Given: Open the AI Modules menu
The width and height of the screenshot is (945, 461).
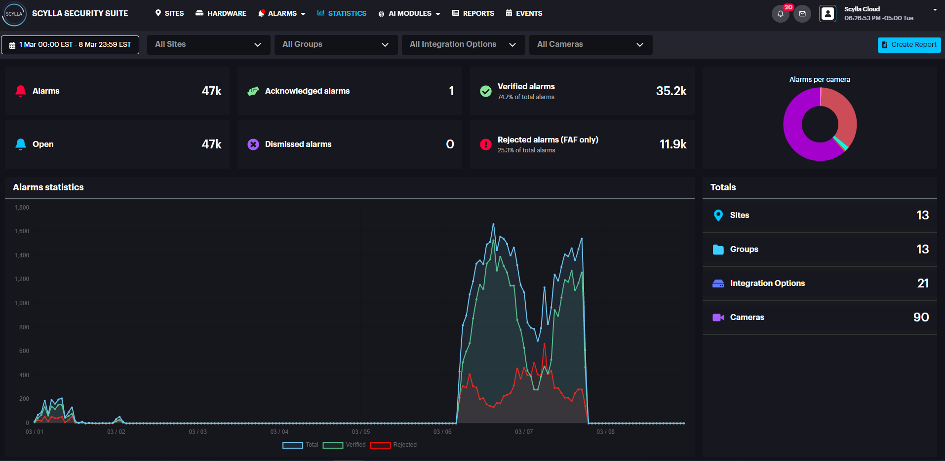Looking at the screenshot, I should pos(409,13).
